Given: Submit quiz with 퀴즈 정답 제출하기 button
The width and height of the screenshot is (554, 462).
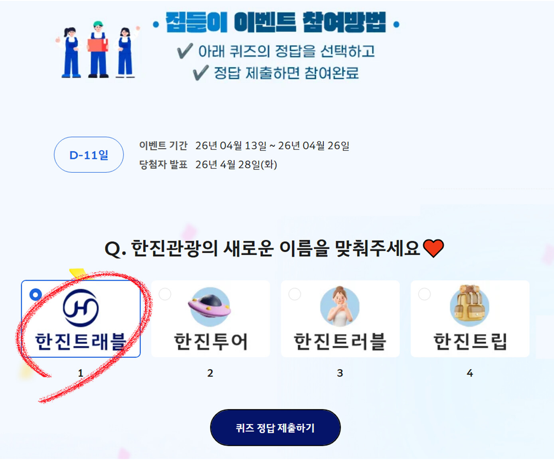Looking at the screenshot, I should (275, 428).
